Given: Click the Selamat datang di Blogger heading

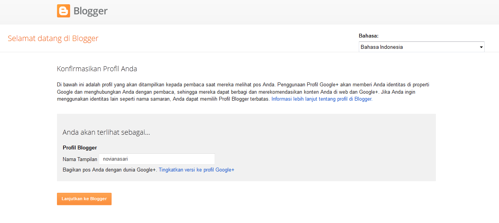Looking at the screenshot, I should point(53,38).
